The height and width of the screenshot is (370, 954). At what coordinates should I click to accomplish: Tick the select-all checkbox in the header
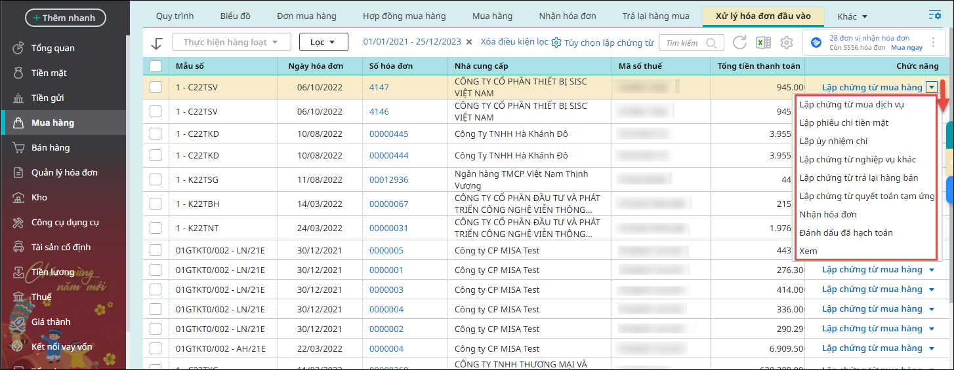[x=156, y=66]
